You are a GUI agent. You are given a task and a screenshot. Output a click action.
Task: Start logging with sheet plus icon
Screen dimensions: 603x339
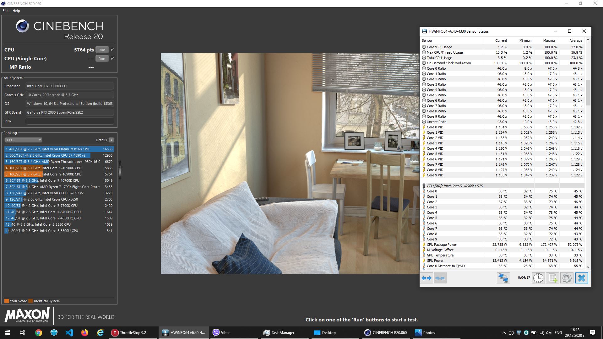point(552,278)
